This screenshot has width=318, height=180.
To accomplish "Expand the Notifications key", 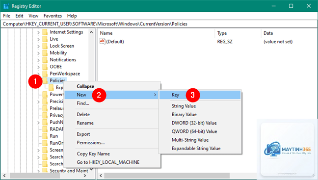I will tap(38, 60).
